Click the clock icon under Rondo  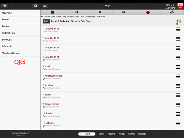point(44,116)
